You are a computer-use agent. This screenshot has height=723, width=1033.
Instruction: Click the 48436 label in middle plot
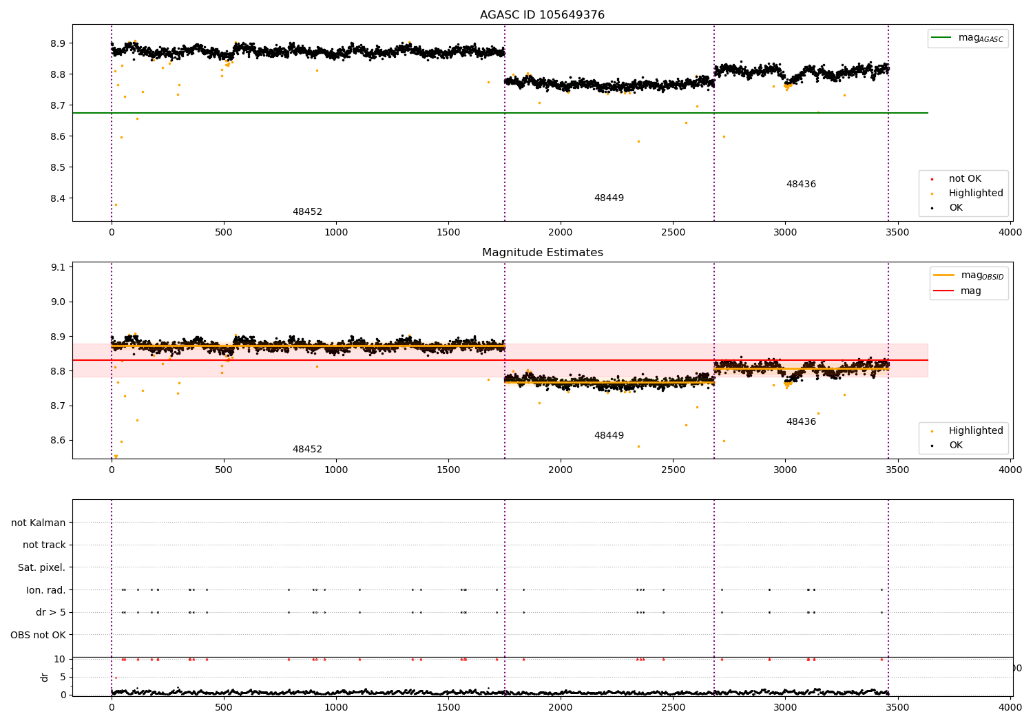click(801, 422)
